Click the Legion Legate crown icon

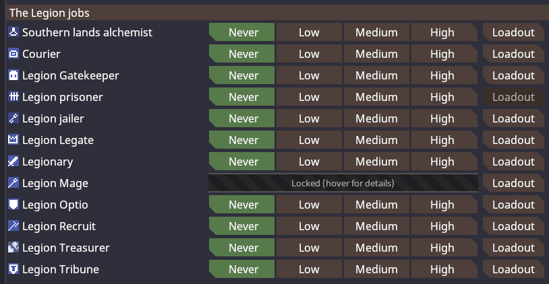(x=13, y=140)
